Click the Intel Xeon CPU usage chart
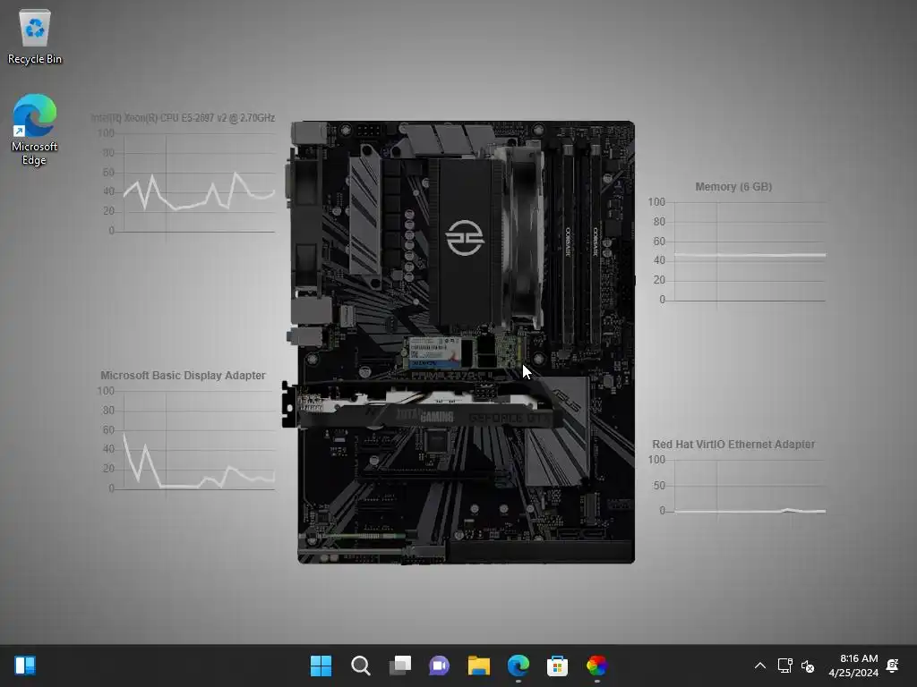 click(x=188, y=182)
